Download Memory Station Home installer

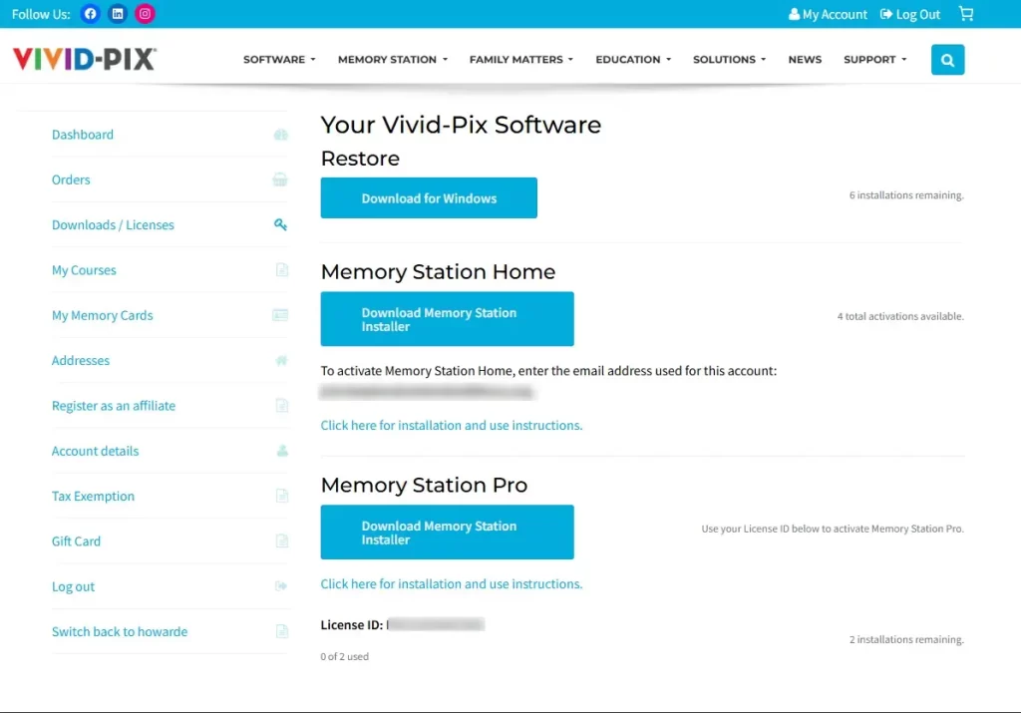447,319
